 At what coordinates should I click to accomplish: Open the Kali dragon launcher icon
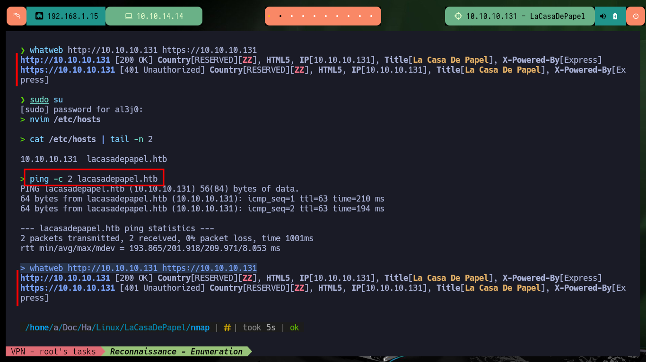click(17, 16)
